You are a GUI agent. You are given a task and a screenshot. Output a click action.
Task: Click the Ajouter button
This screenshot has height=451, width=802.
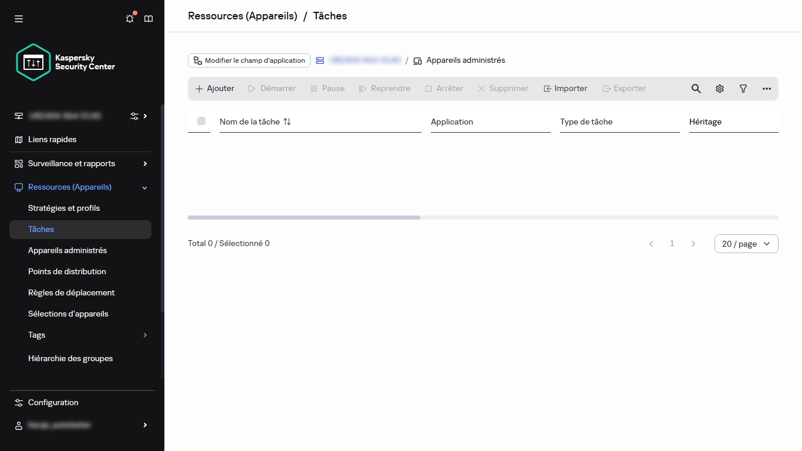(215, 89)
